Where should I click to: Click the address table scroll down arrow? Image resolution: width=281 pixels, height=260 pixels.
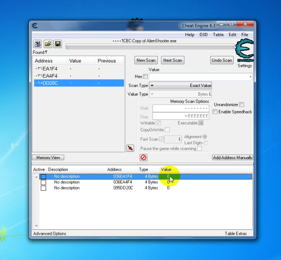tap(37, 226)
